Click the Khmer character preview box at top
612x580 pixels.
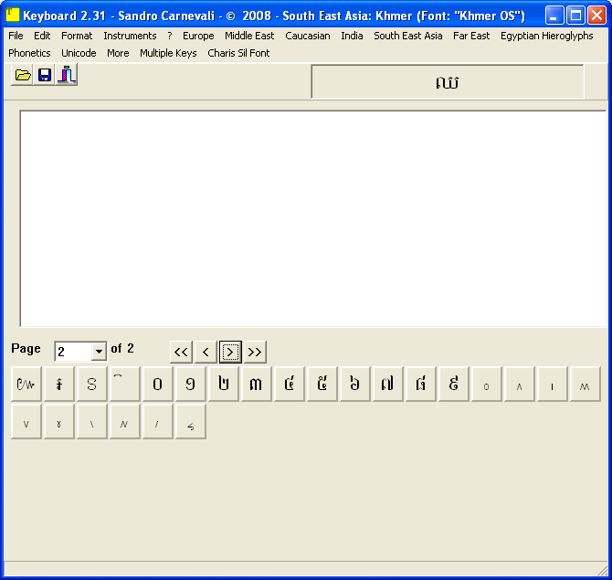(x=448, y=82)
